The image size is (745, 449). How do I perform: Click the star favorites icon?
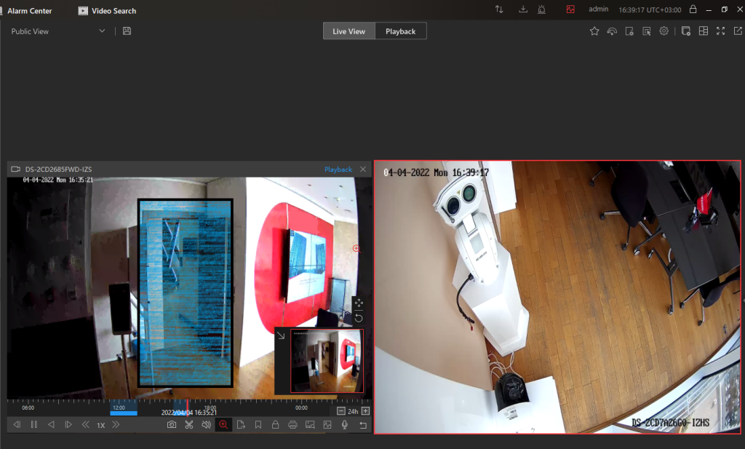coord(594,31)
